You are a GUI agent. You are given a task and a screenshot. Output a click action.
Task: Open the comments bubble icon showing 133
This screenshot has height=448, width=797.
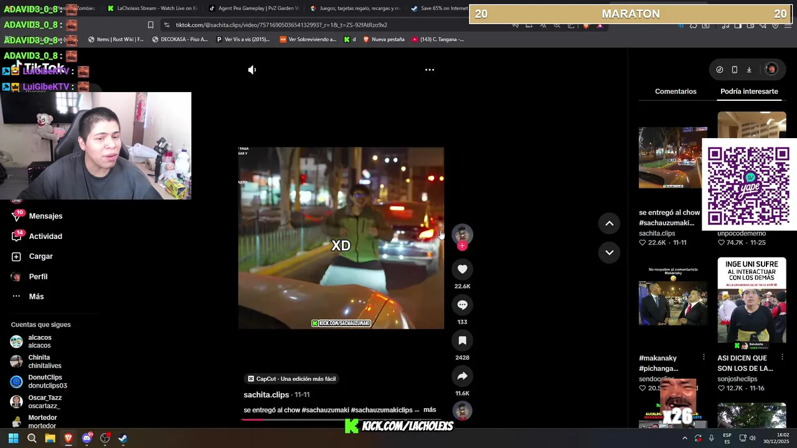(462, 305)
